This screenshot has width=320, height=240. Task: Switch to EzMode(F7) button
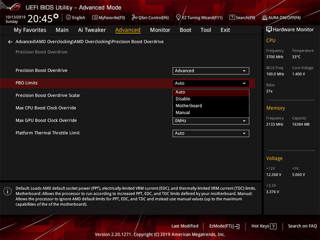coord(224,226)
